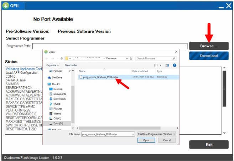The image size is (234, 161).
Task: Click 'Validating Application Config' status line
Action: pos(24,69)
